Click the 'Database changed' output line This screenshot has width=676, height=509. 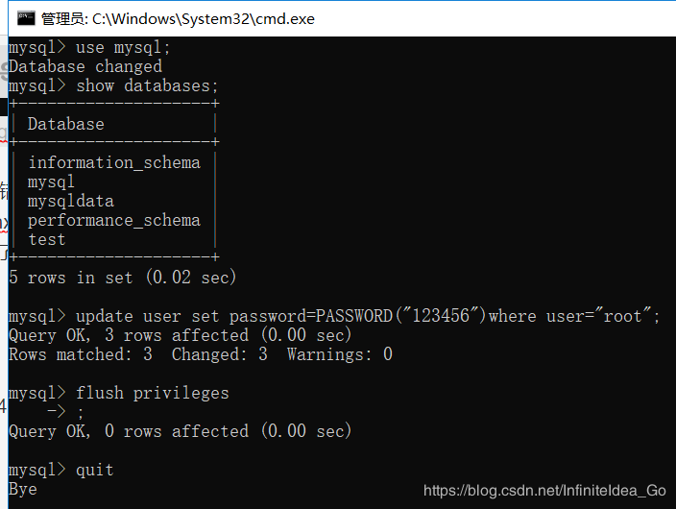(x=85, y=67)
